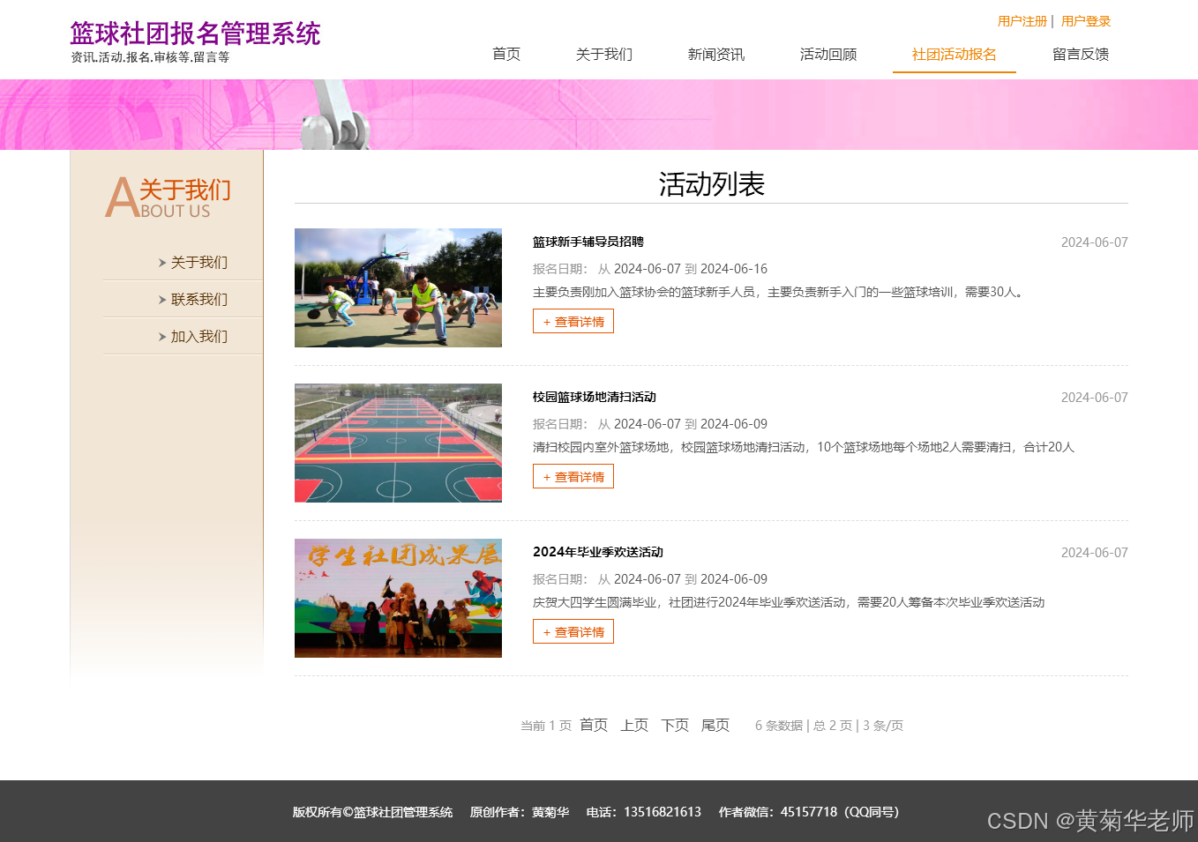Viewport: 1198px width, 842px height.
Task: Click the footer 原创作者: 黄菊华 text
Action: coord(520,812)
